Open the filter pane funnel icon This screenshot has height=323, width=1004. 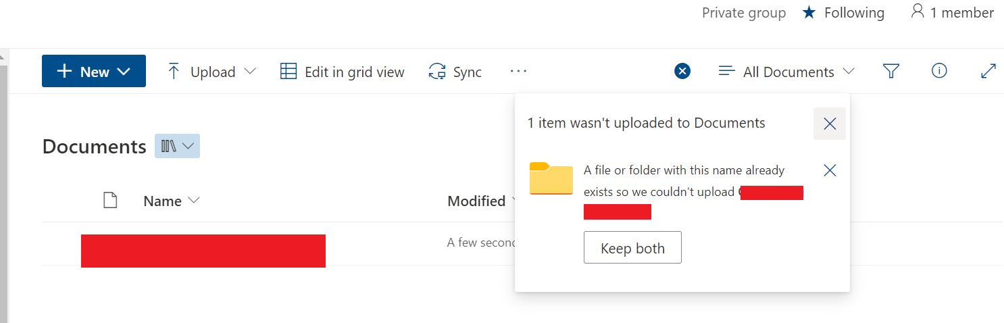click(891, 71)
